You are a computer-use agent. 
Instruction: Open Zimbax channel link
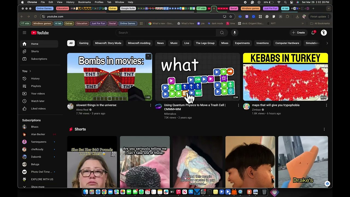(x=256, y=110)
